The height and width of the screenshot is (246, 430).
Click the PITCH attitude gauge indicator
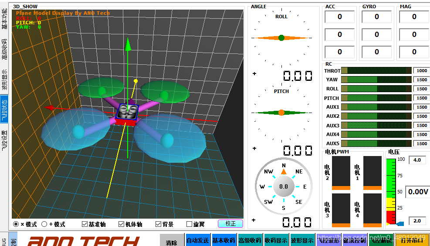(281, 113)
